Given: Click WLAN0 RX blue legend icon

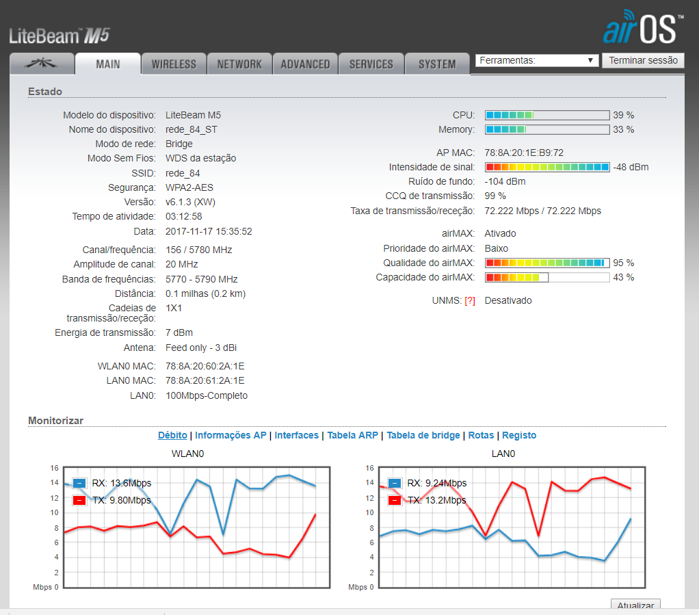Looking at the screenshot, I should [x=79, y=483].
